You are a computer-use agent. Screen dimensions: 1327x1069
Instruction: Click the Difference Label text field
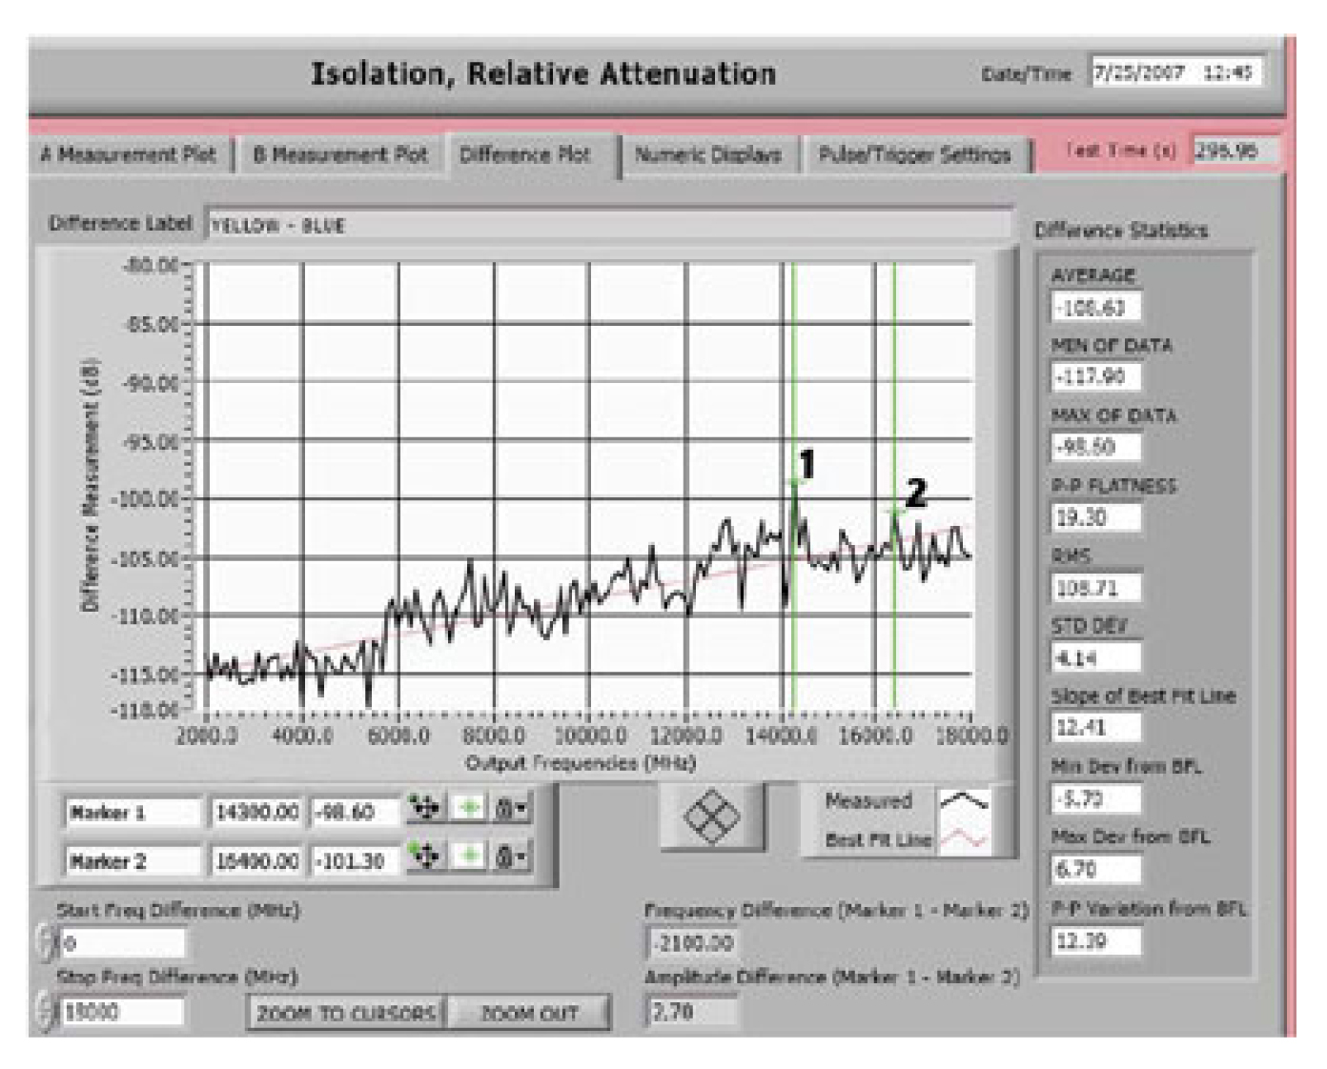click(x=608, y=226)
